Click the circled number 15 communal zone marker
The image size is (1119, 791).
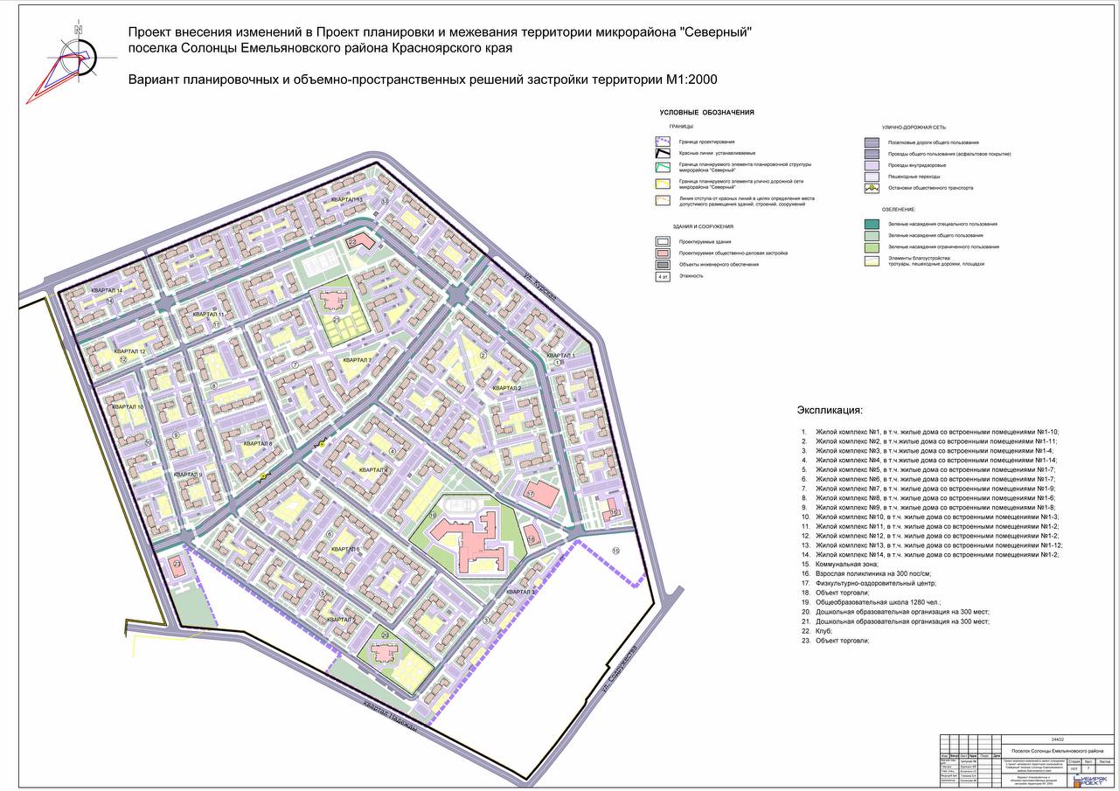point(615,551)
